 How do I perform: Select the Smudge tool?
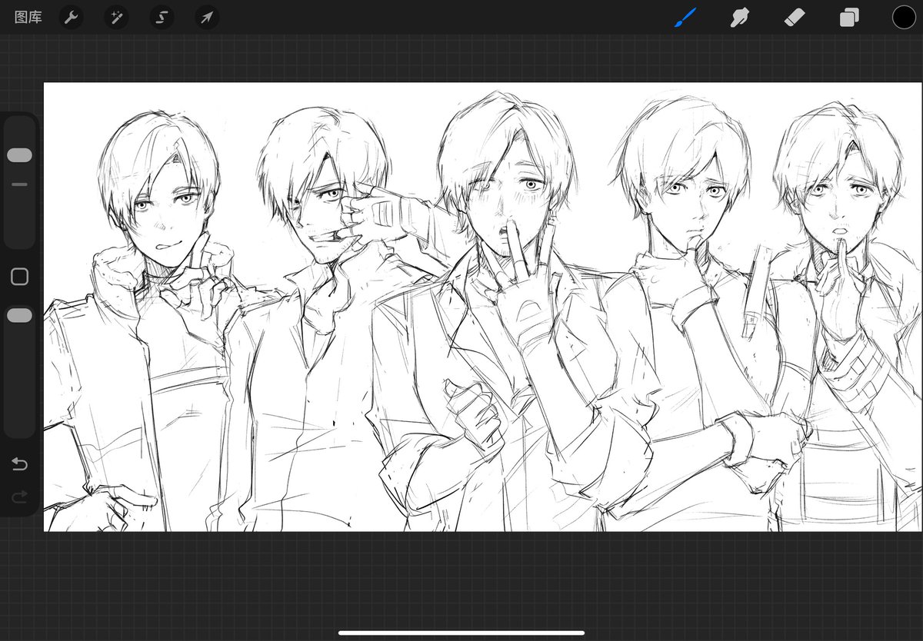740,17
